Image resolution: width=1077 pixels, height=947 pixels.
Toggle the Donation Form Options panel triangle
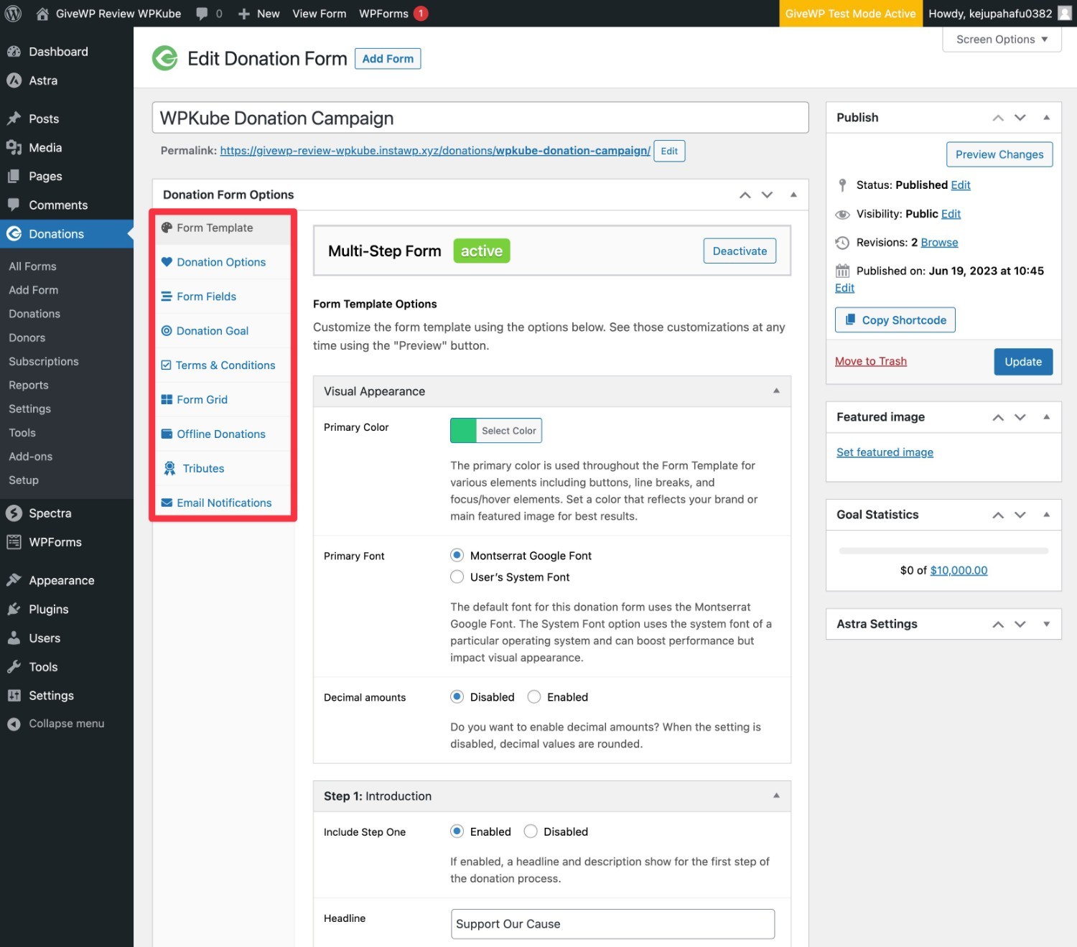coord(793,195)
